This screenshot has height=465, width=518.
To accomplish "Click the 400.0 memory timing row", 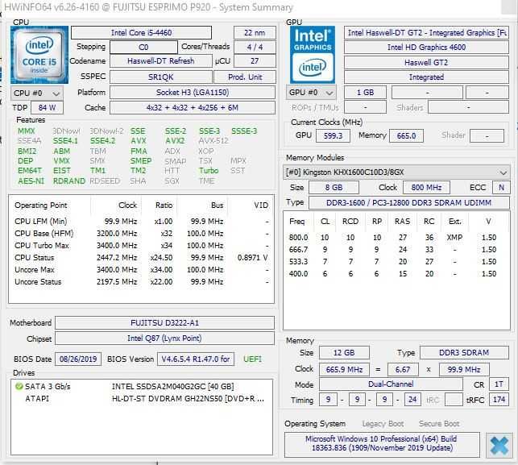I will pos(396,274).
